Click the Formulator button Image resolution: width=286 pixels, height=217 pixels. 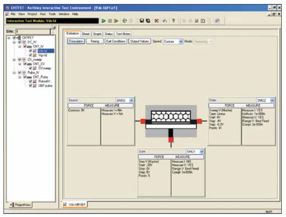pyautogui.click(x=75, y=41)
